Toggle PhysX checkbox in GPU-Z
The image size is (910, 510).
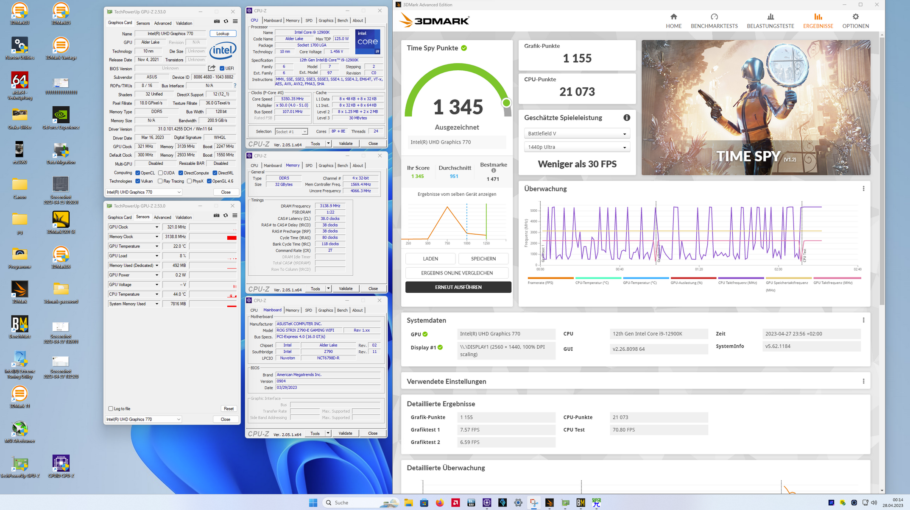point(189,181)
